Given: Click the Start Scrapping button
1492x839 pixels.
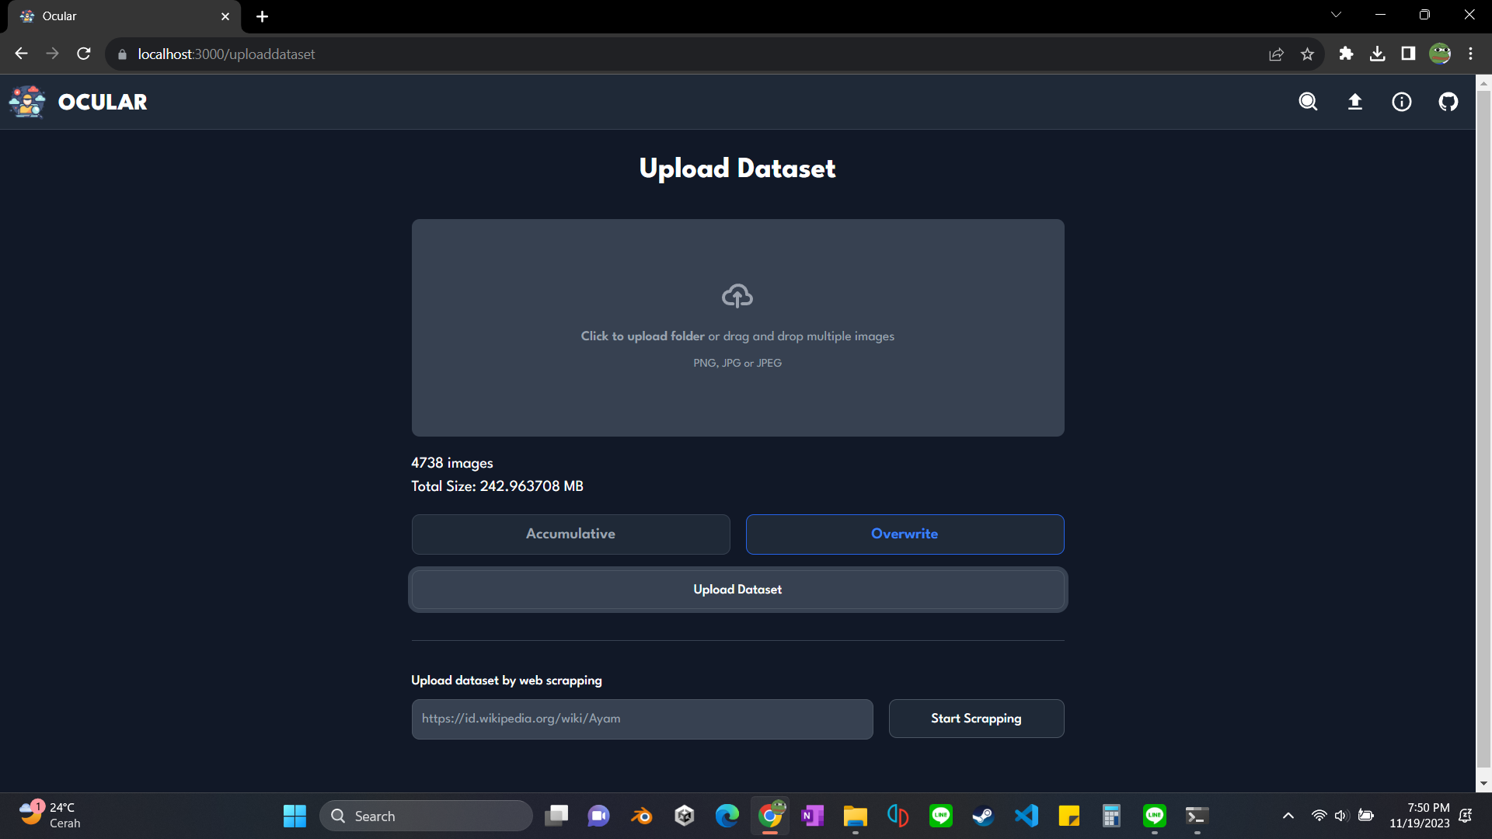Looking at the screenshot, I should (975, 718).
